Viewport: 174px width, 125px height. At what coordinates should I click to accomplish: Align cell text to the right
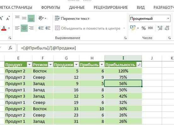[31, 28]
